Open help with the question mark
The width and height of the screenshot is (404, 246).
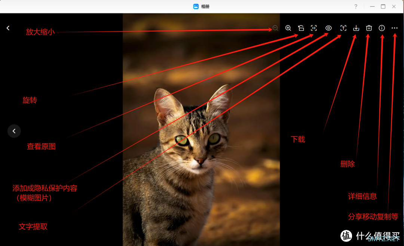pyautogui.click(x=356, y=6)
